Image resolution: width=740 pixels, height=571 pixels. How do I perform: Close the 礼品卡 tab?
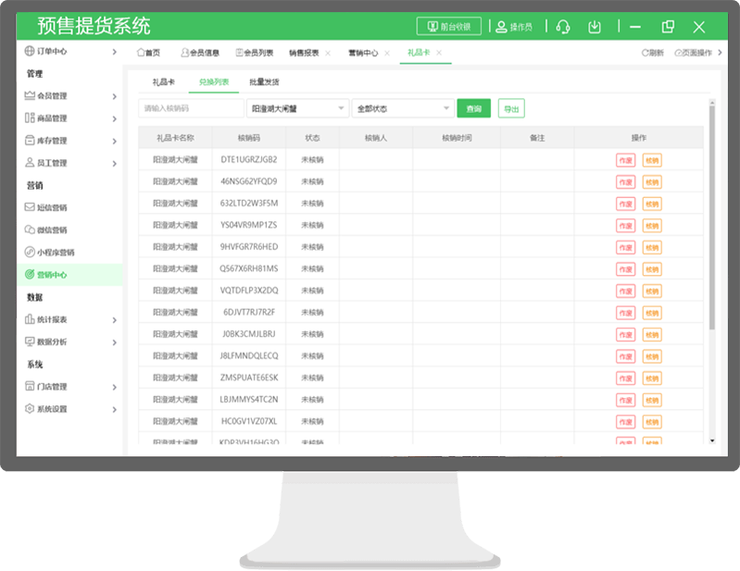[439, 53]
